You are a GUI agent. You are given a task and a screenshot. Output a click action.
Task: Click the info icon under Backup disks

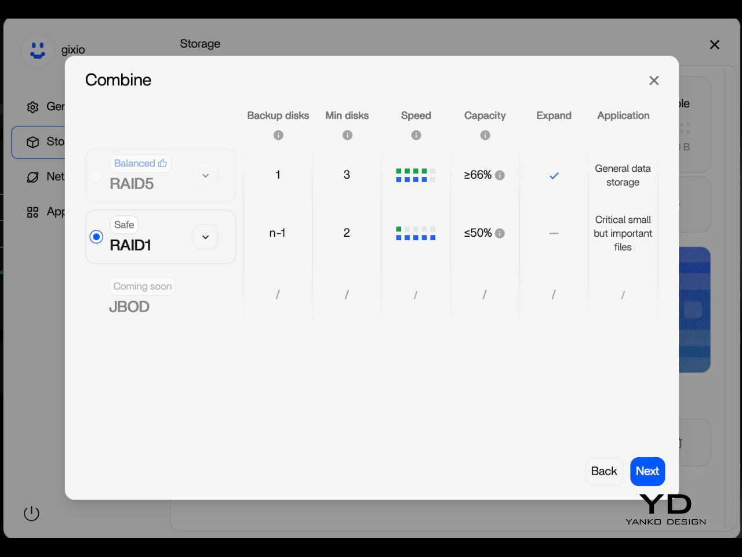click(278, 135)
